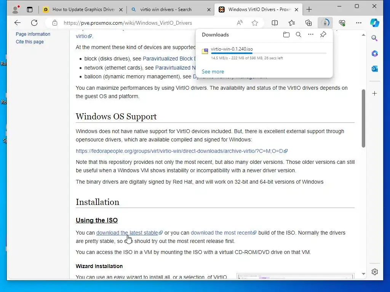Image resolution: width=390 pixels, height=292 pixels.
Task: Close the Windows VirtIO Drivers tab
Action: (x=296, y=10)
